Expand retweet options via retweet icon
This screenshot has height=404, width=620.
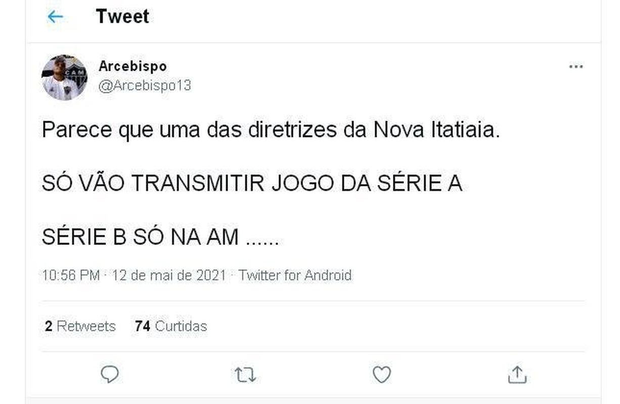coord(244,374)
